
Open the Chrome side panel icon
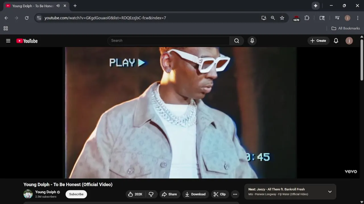click(322, 18)
